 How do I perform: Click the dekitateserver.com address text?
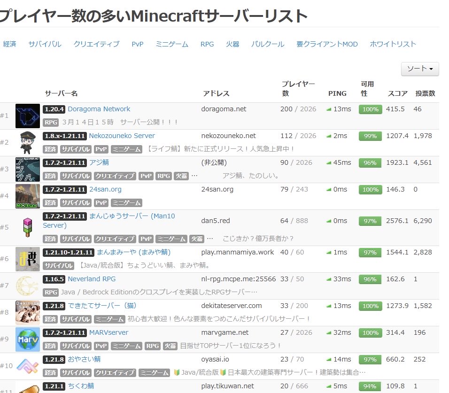[232, 306]
